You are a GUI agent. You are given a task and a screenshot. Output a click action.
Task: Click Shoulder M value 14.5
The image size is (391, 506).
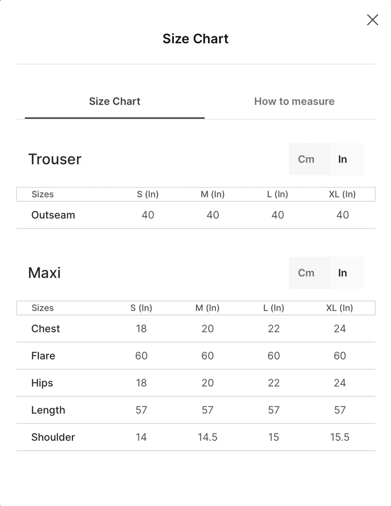pyautogui.click(x=208, y=437)
